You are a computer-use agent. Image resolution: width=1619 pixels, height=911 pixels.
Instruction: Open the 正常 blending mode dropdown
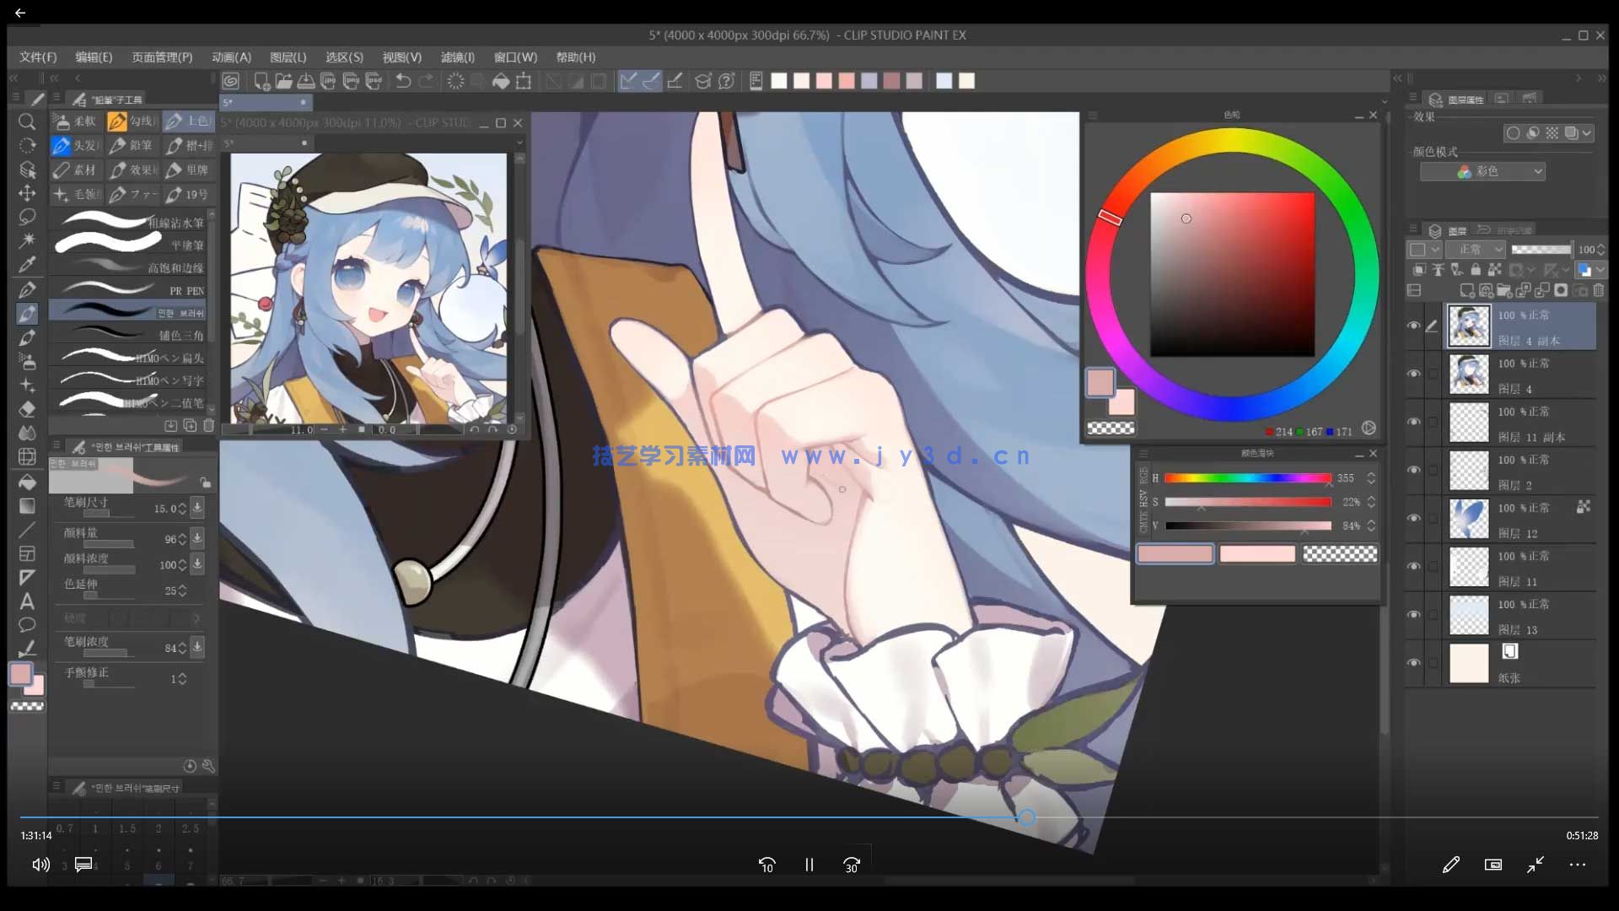coord(1476,250)
